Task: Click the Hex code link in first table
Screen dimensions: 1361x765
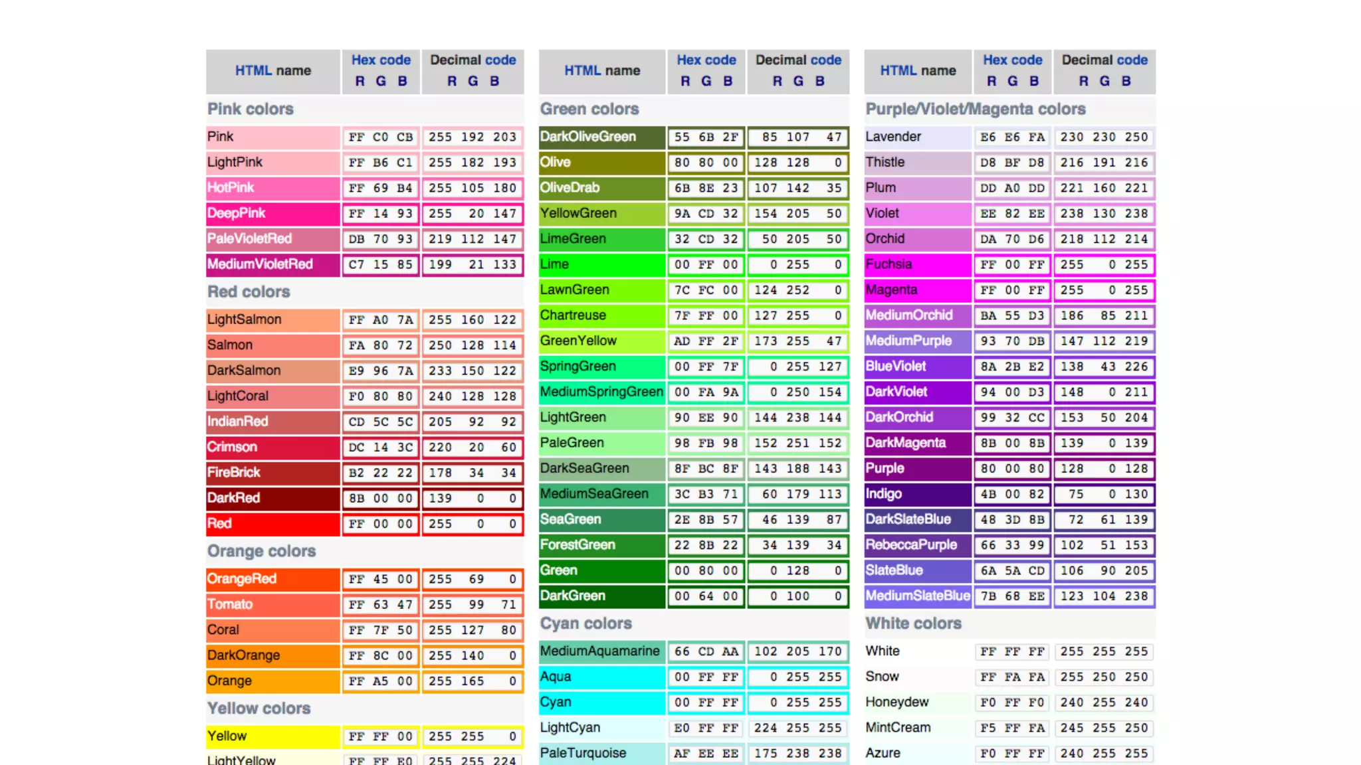Action: [381, 60]
